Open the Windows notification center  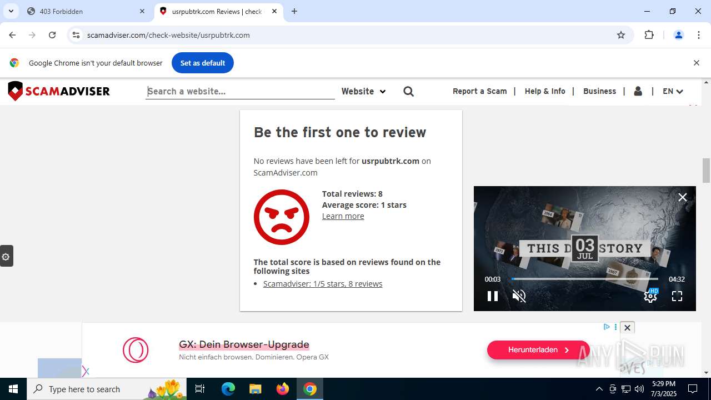click(693, 389)
